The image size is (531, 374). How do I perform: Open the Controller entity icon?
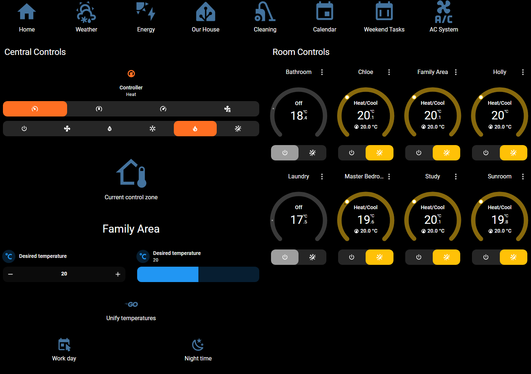131,74
